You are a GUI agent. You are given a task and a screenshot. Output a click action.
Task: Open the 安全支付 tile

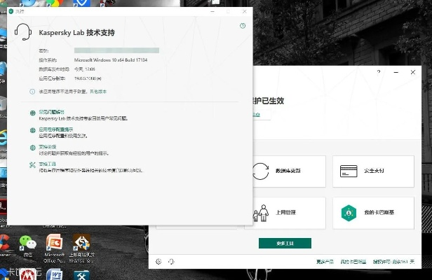click(x=373, y=171)
